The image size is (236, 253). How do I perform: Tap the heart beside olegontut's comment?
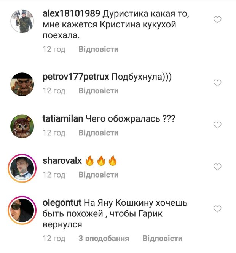coord(217,209)
